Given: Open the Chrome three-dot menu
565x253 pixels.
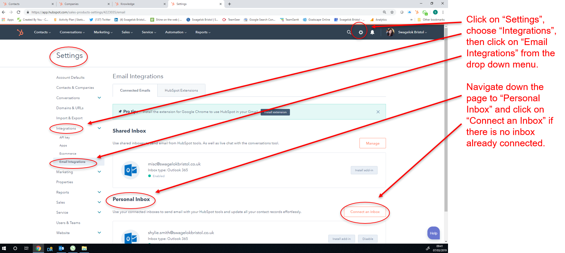Looking at the screenshot, I should click(443, 12).
